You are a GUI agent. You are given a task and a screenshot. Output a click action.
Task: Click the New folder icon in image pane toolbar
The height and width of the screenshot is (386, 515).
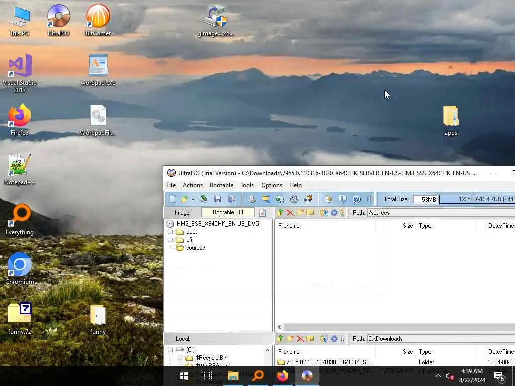coord(300,213)
